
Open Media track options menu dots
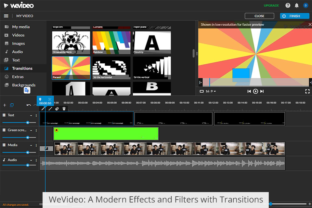36,145
